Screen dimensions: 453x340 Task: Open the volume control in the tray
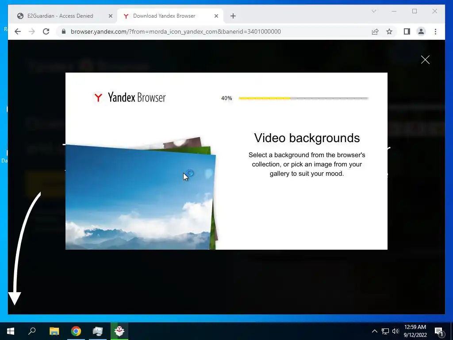pos(395,331)
